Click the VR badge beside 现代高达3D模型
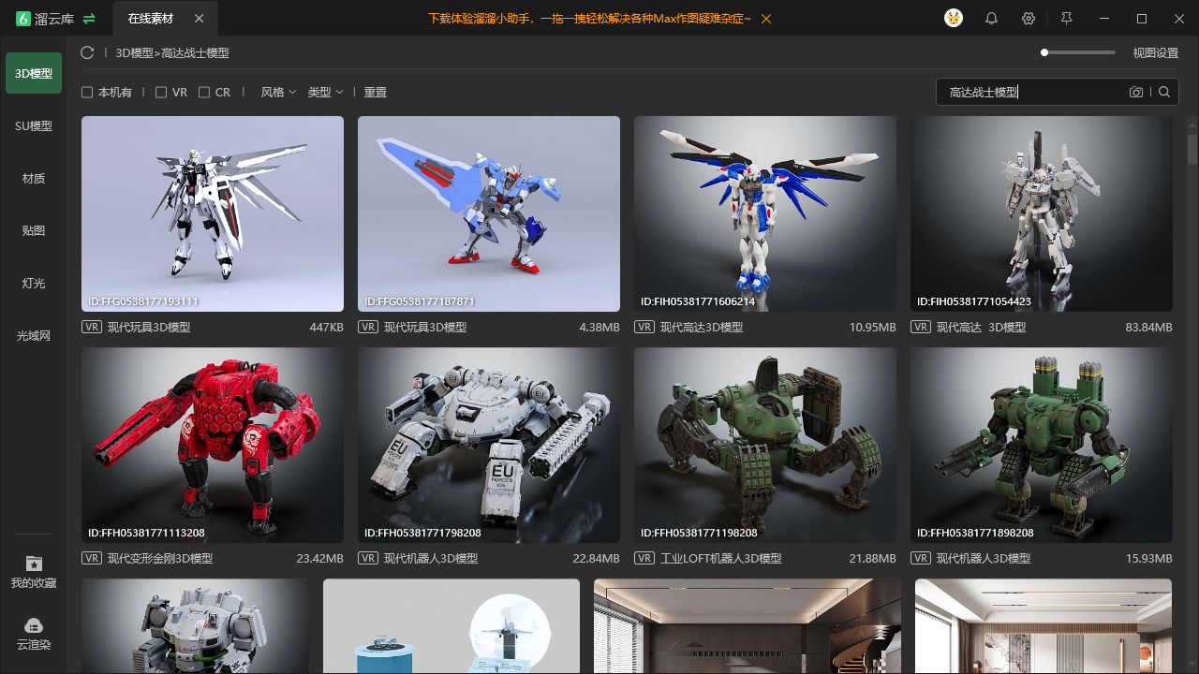Screen dimensions: 1199x674 pos(644,327)
